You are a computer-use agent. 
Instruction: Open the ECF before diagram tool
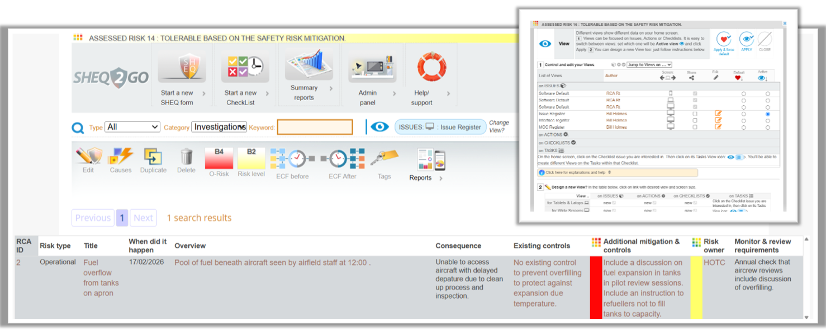pos(292,159)
